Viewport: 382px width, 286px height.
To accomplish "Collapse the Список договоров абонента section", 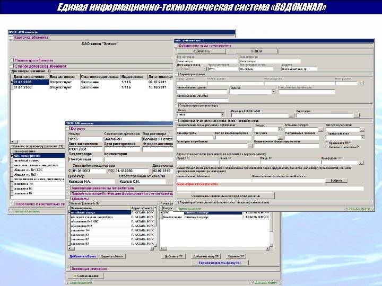I will (11, 66).
